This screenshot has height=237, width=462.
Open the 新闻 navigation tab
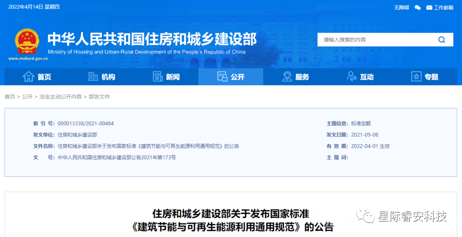(x=166, y=77)
